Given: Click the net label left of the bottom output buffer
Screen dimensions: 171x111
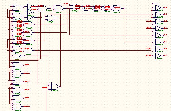Looking at the screenshot, I should [x=149, y=56].
